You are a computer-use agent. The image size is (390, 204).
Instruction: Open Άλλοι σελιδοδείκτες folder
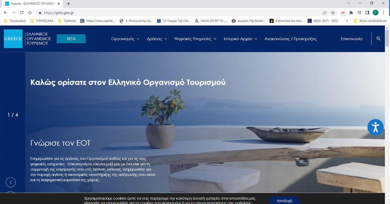(370, 21)
